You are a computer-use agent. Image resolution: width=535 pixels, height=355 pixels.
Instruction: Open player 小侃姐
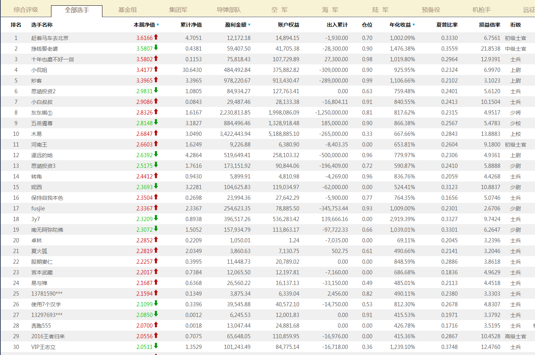[x=39, y=70]
